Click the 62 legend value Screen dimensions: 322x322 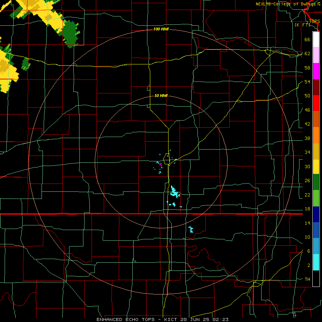(307, 54)
